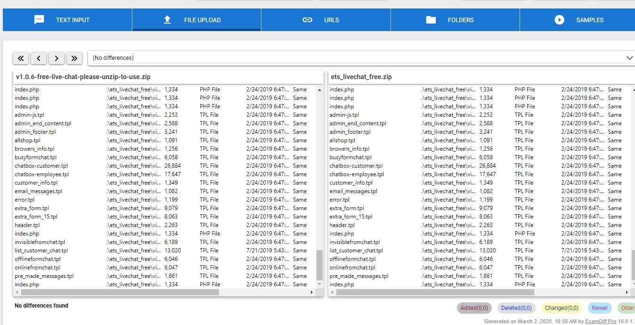Click left pane vertical scrollbar thumb

click(320, 265)
